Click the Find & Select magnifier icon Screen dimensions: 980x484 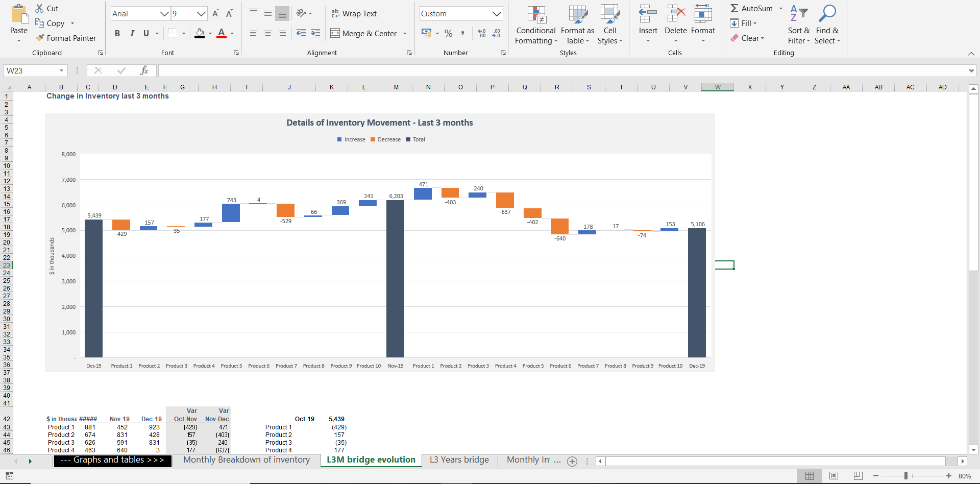(x=827, y=14)
